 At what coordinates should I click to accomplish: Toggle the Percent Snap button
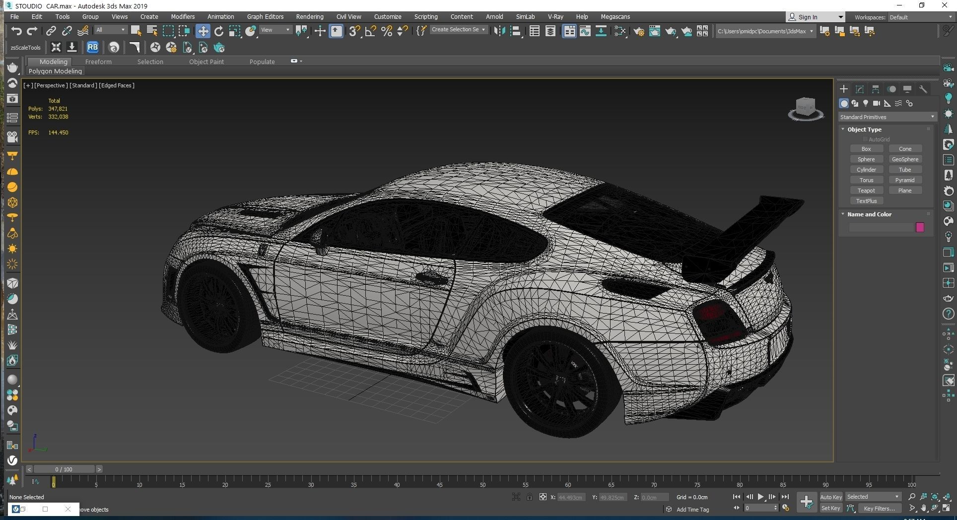click(x=387, y=31)
